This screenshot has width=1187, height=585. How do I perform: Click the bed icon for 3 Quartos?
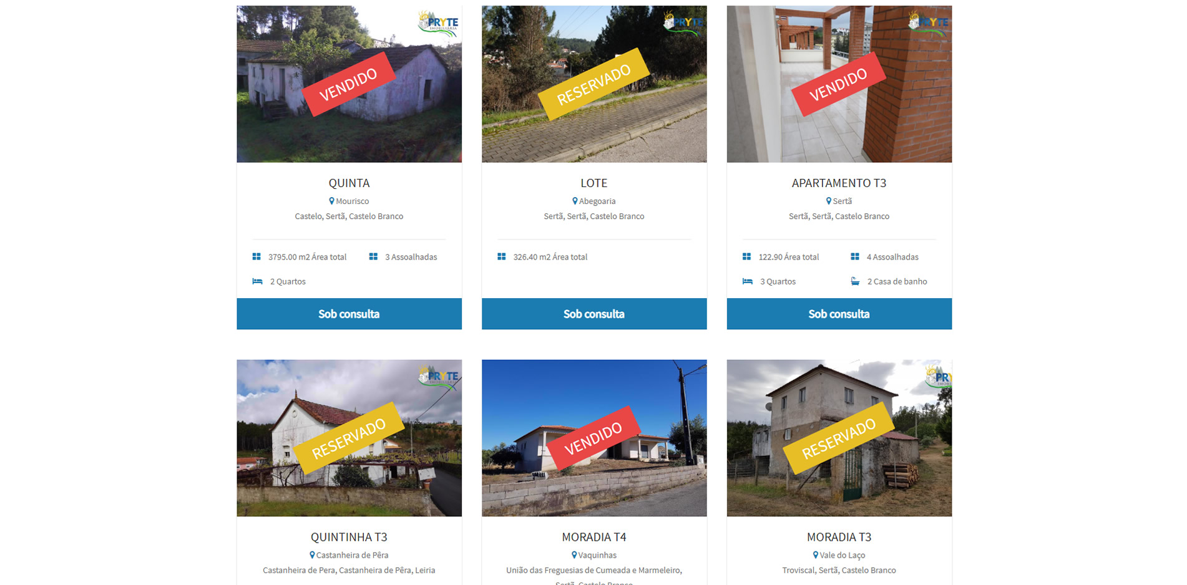[748, 281]
